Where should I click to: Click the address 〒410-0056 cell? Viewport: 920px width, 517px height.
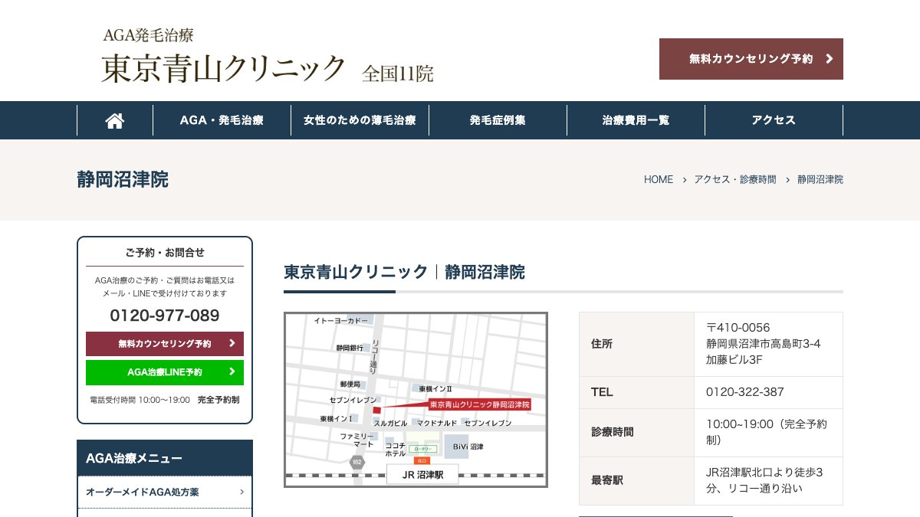pyautogui.click(x=768, y=344)
